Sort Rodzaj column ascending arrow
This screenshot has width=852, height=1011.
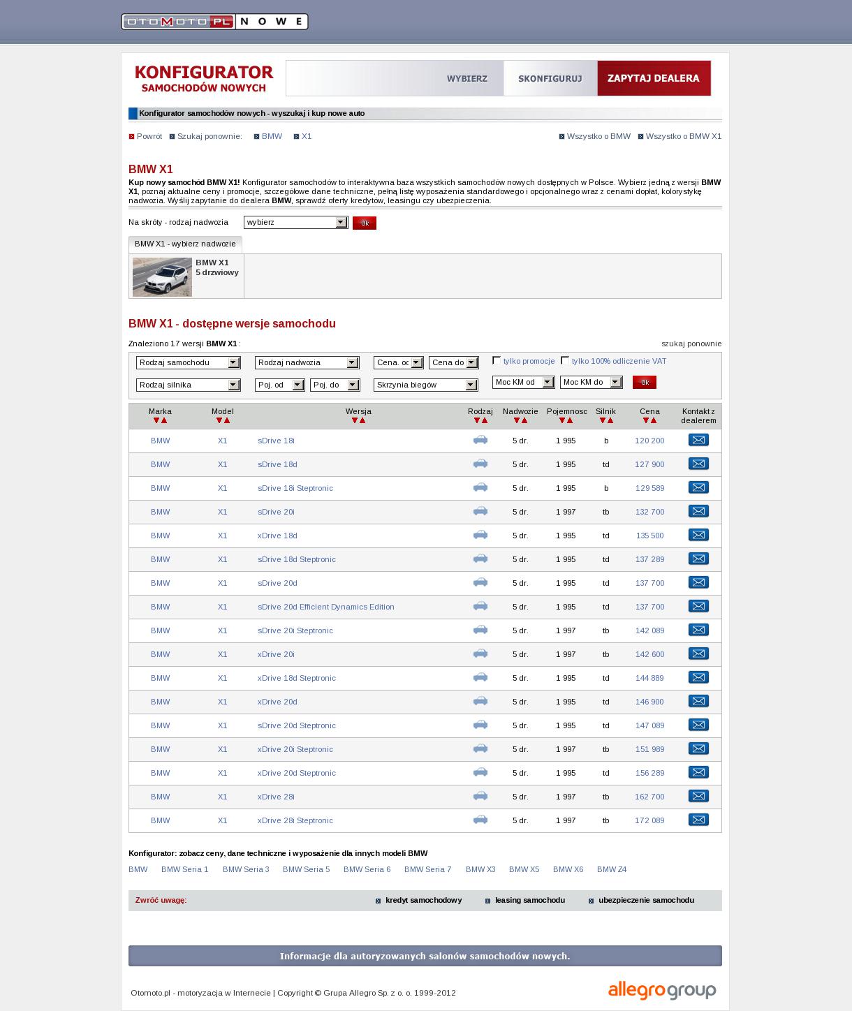pyautogui.click(x=485, y=420)
